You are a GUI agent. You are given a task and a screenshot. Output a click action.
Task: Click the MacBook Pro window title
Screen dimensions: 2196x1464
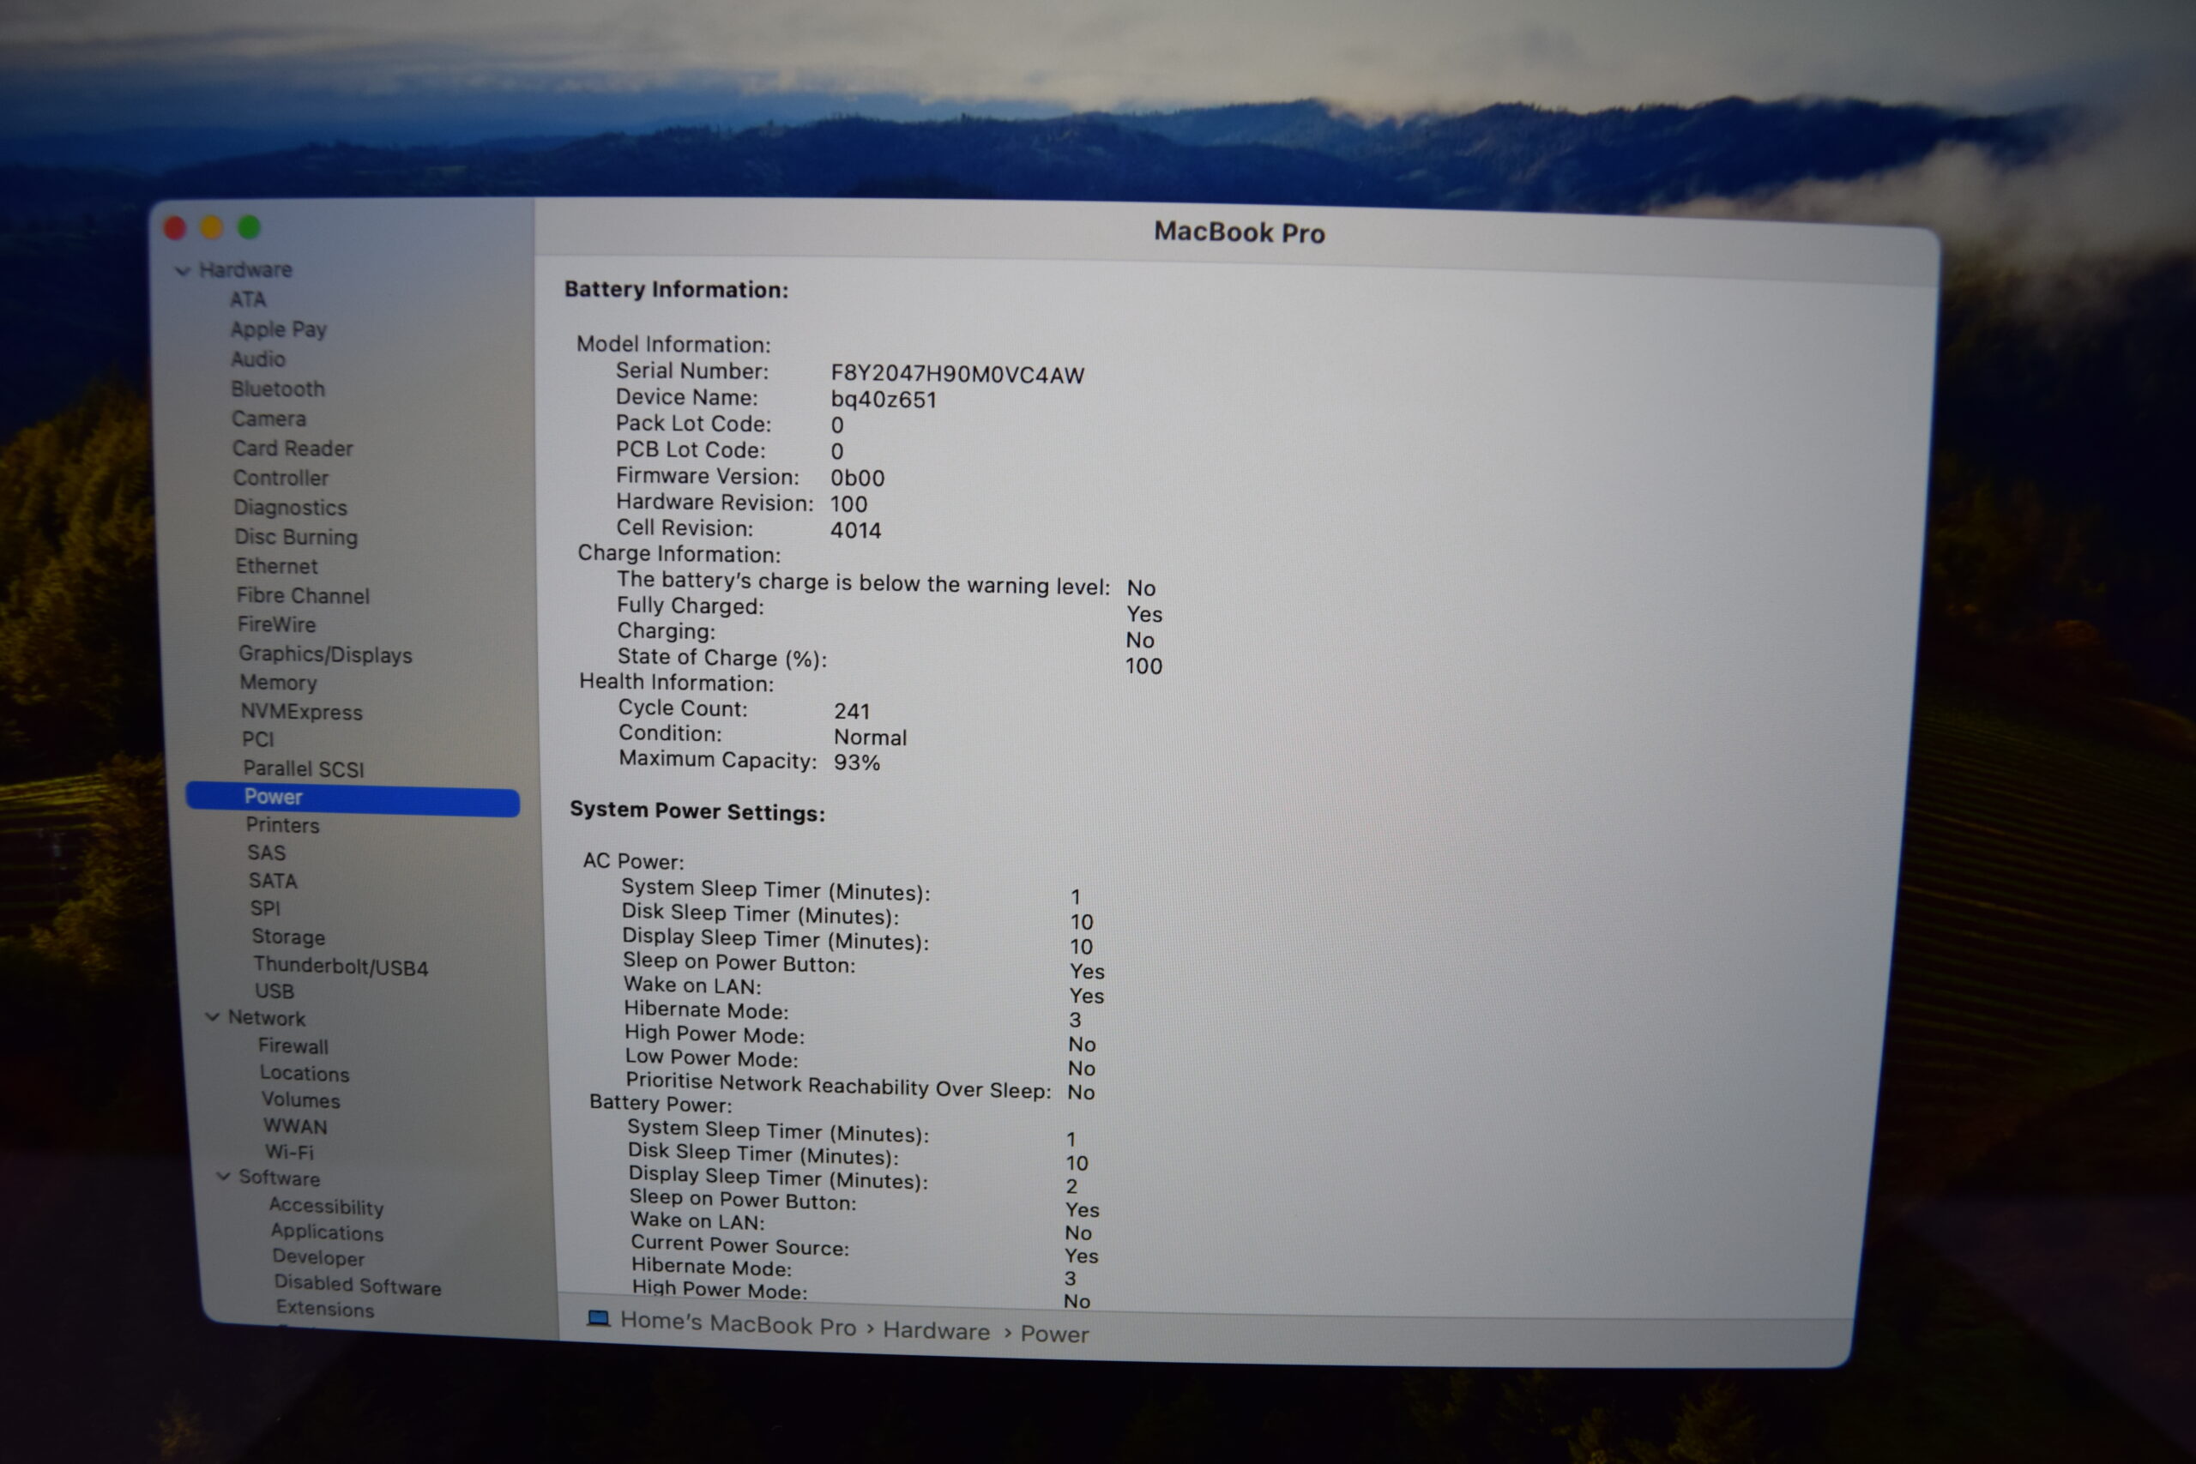pyautogui.click(x=1239, y=232)
